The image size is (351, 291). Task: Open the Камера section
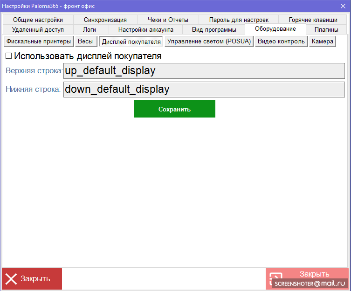pyautogui.click(x=322, y=42)
